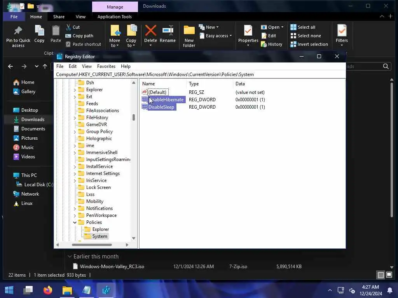Open the notification center bell
Screen dimensions: 398x298
tap(389, 290)
